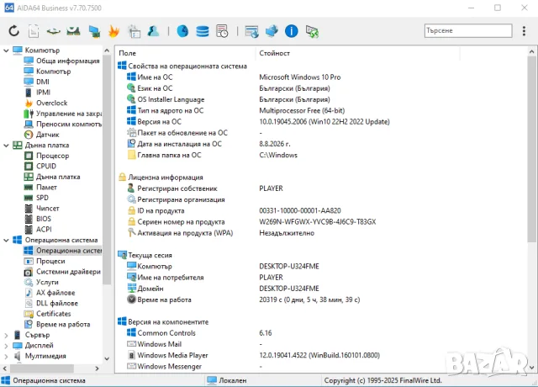
Task: Open DLL файлове in the tree
Action: coord(57,303)
